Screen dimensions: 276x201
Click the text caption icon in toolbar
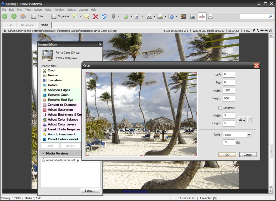click(149, 17)
